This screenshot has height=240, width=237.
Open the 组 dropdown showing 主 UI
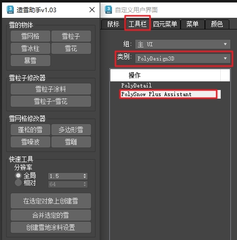[183, 44]
